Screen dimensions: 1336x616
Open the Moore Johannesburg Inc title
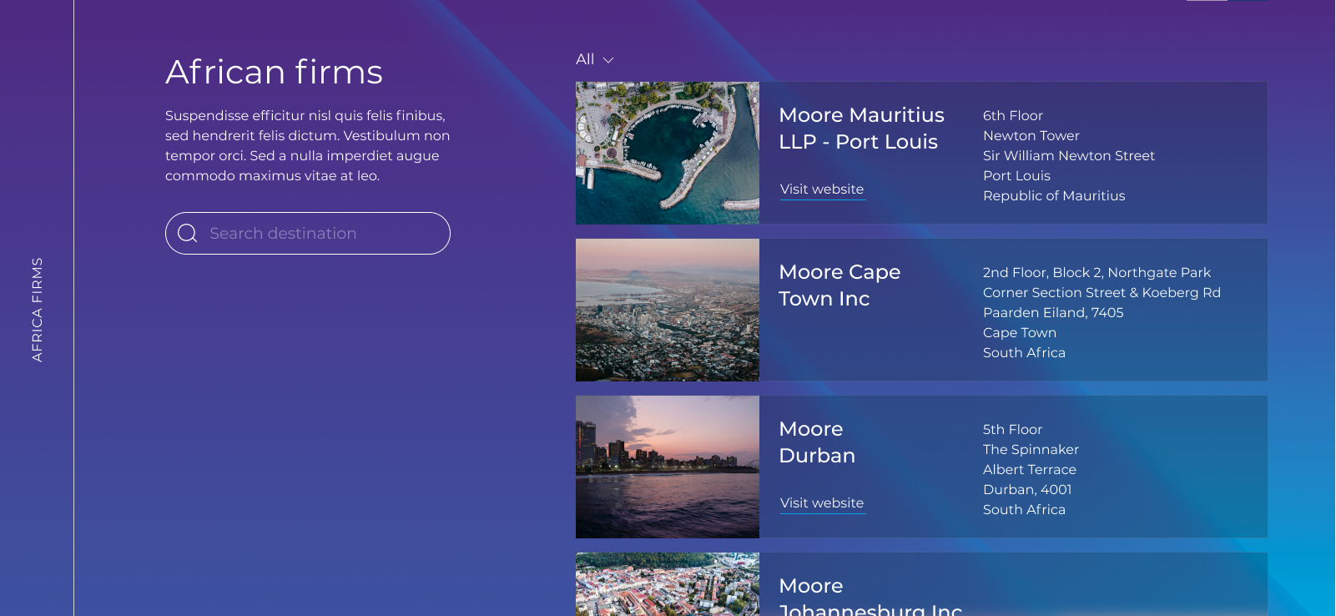870,598
